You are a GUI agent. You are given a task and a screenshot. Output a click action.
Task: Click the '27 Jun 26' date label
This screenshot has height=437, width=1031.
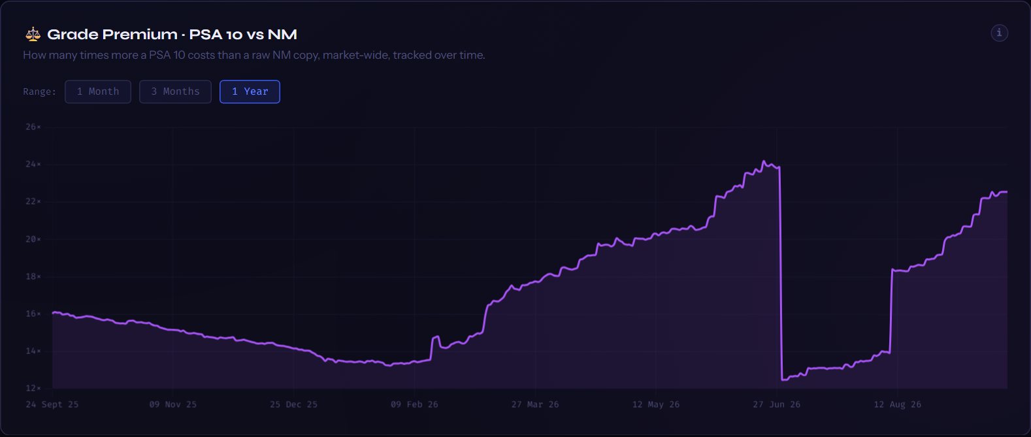(x=777, y=404)
